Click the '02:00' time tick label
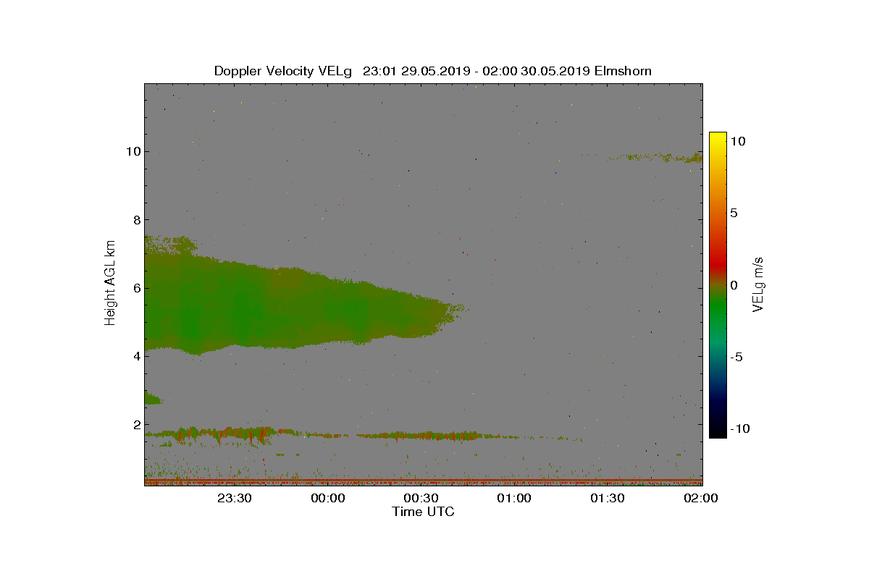Image resolution: width=869 pixels, height=579 pixels. coord(702,498)
